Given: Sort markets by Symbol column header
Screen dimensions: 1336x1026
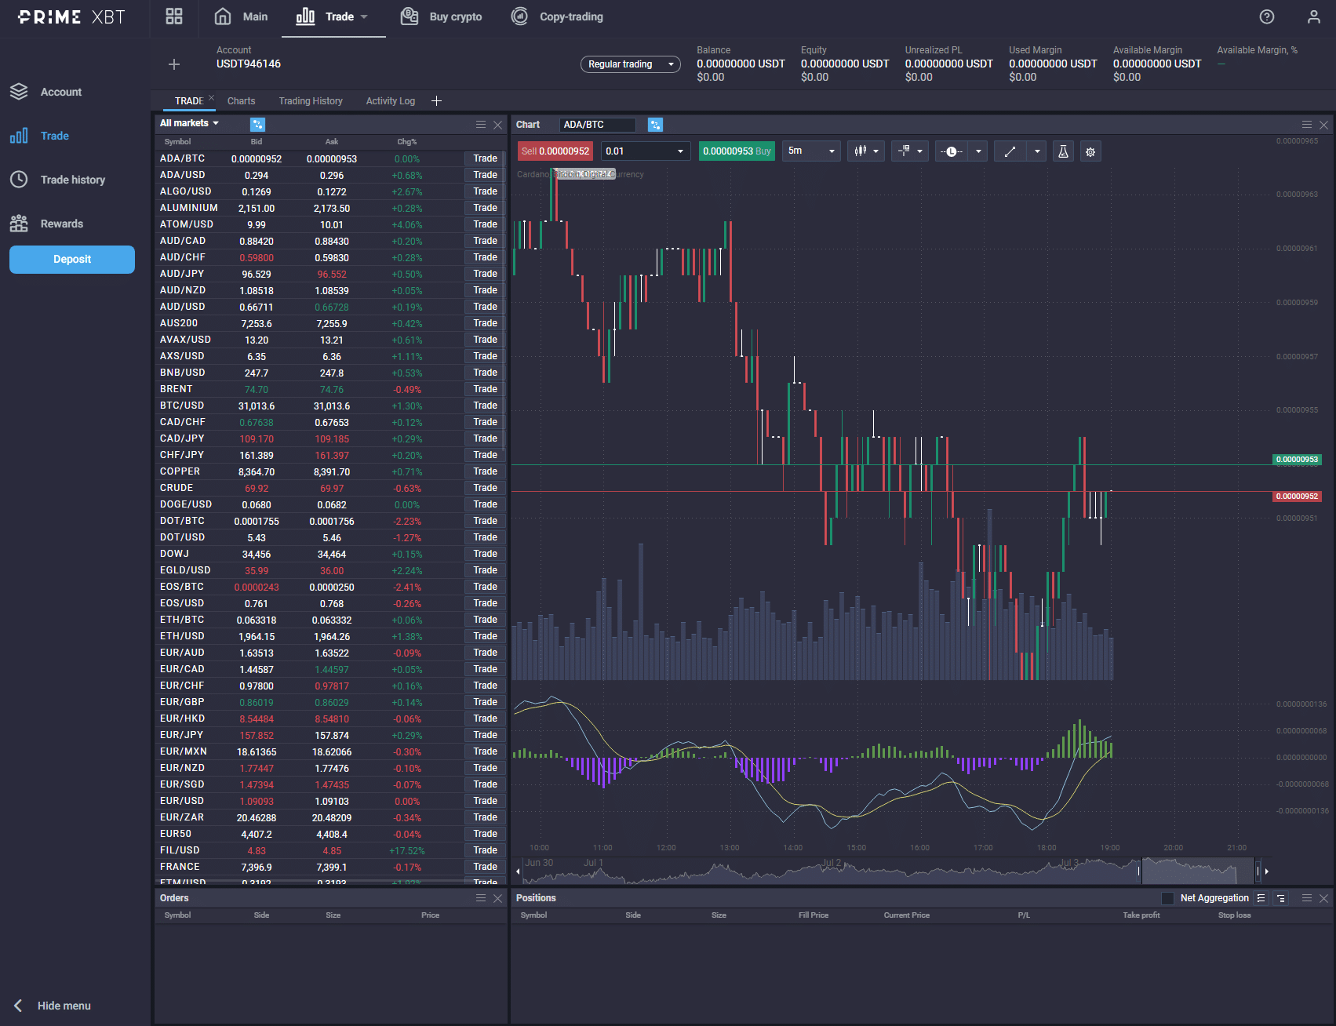Looking at the screenshot, I should [177, 142].
